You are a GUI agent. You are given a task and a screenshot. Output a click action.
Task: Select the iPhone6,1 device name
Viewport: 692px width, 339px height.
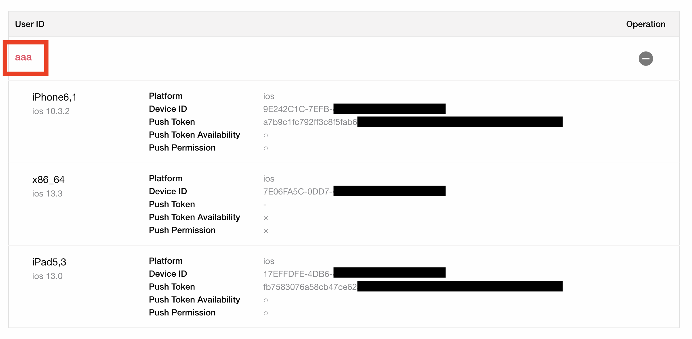[54, 97]
